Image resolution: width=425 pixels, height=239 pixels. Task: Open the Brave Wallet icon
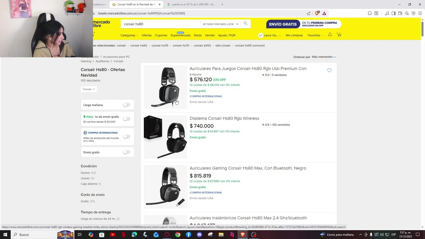click(x=400, y=13)
